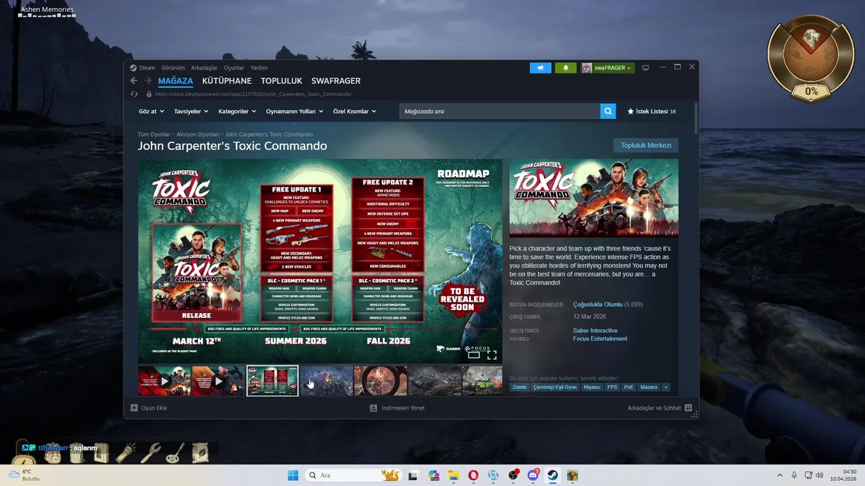Click the Steam logo in the title bar
This screenshot has height=486, width=865.
point(133,67)
